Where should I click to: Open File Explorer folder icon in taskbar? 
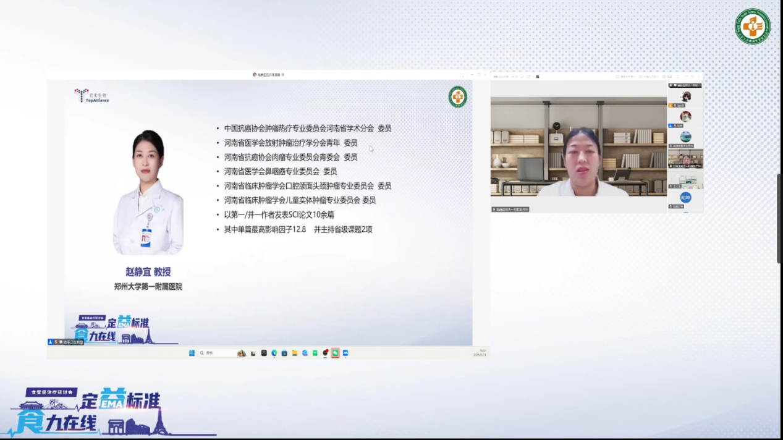tap(295, 353)
